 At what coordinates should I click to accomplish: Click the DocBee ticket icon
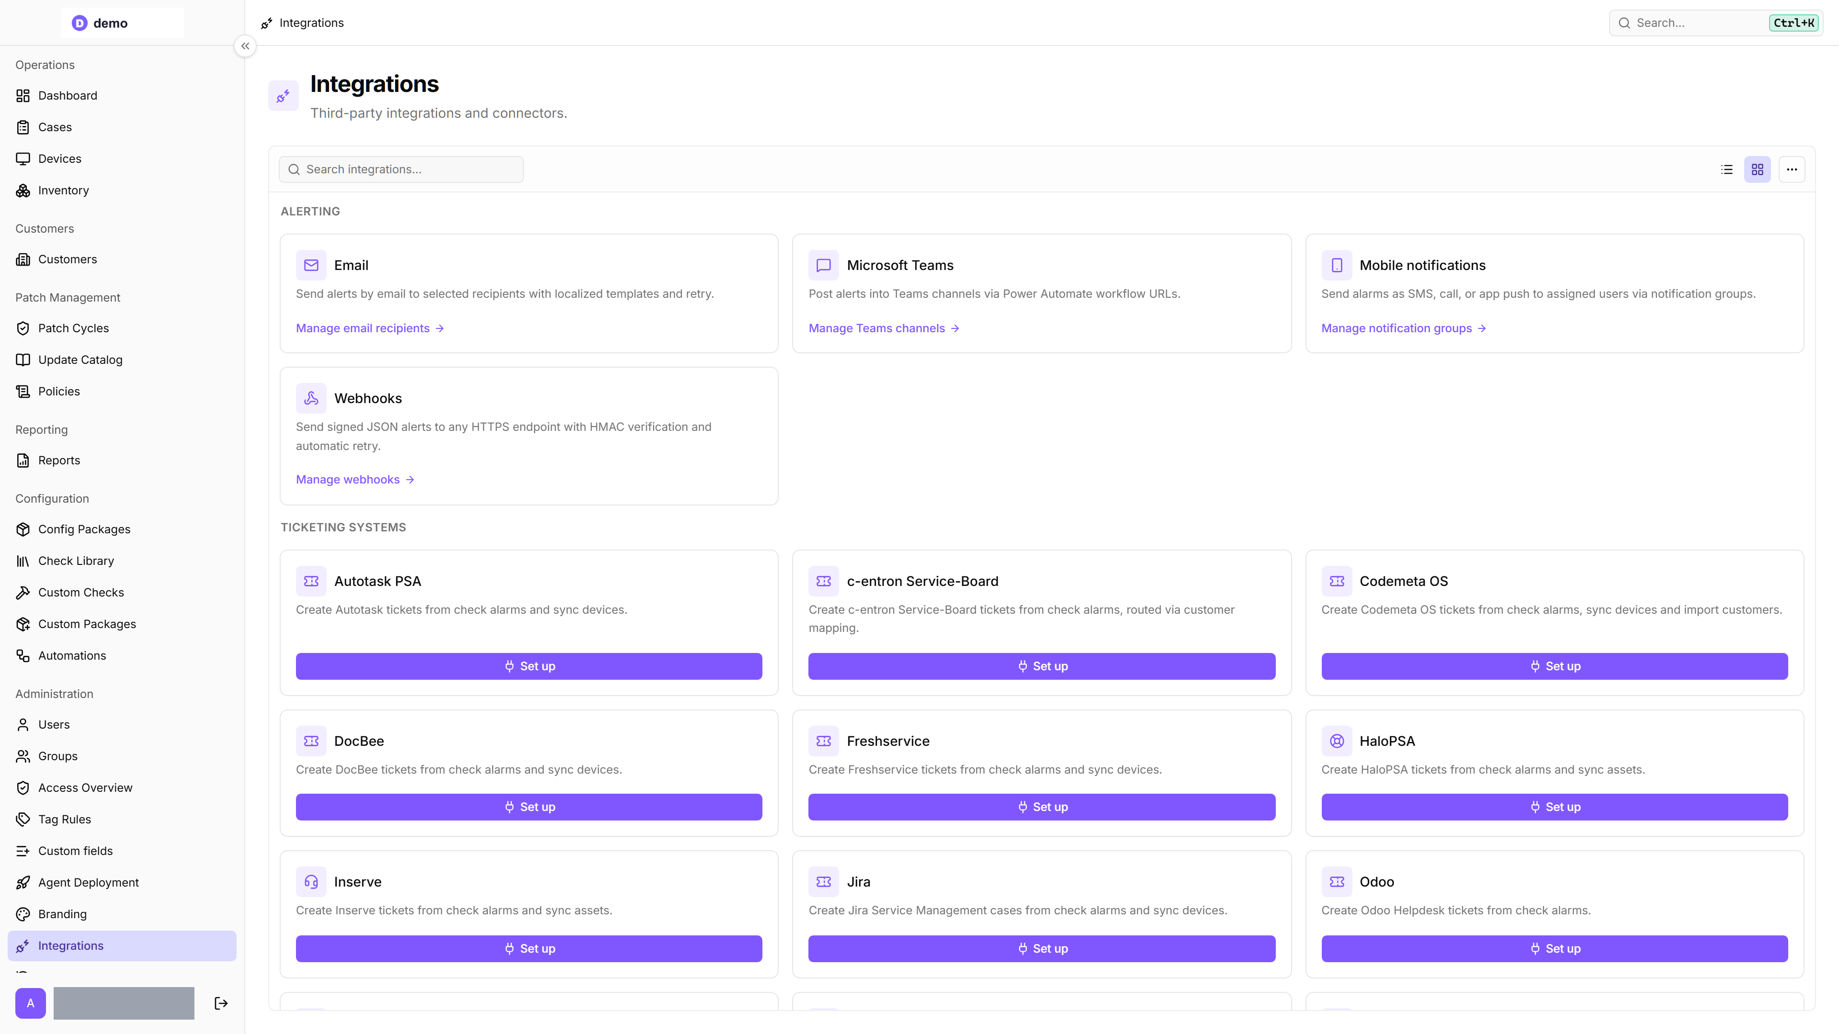(311, 742)
